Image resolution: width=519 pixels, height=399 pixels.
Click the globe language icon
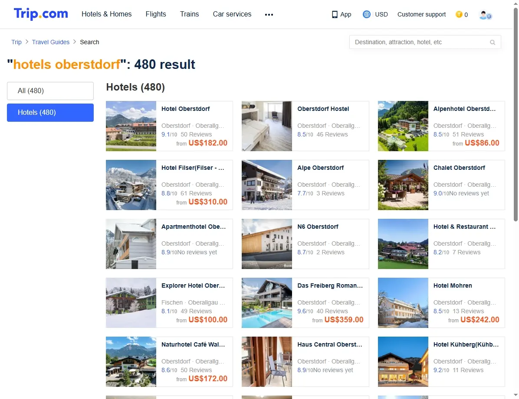coord(366,14)
